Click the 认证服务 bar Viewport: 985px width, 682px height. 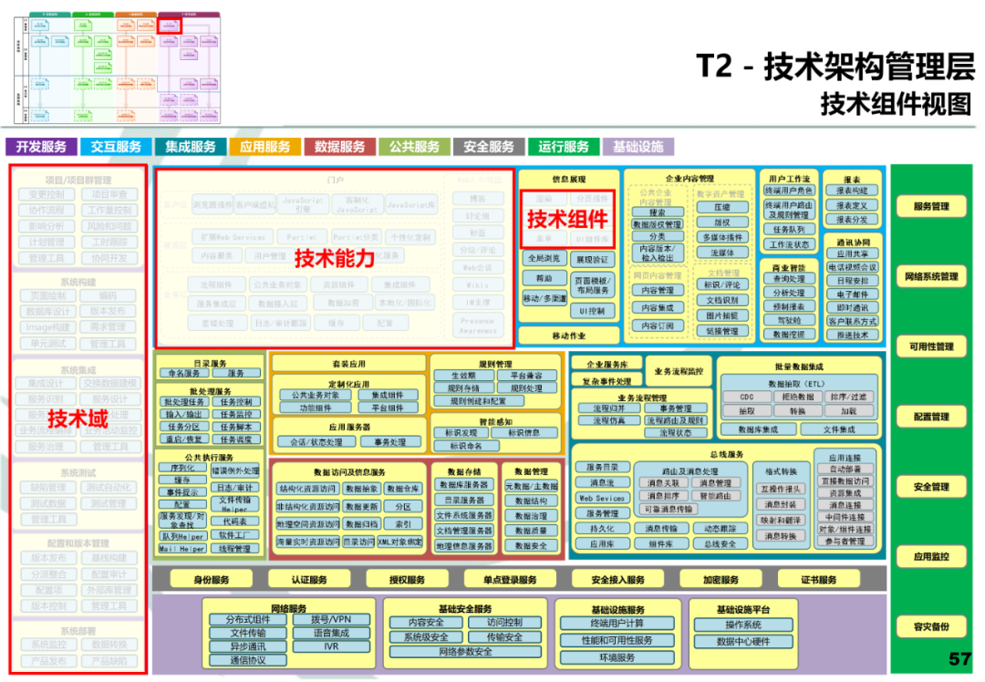coord(309,577)
